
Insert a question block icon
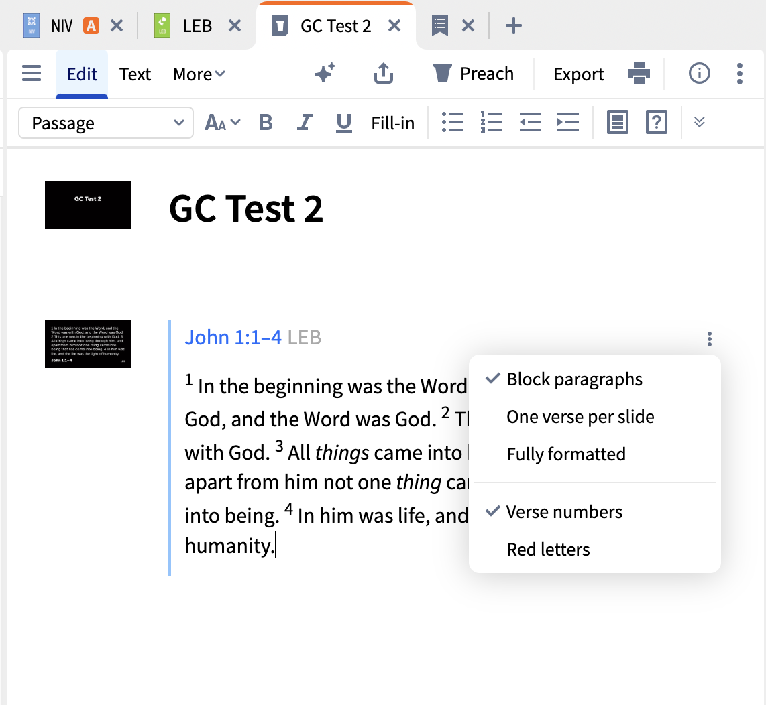657,122
